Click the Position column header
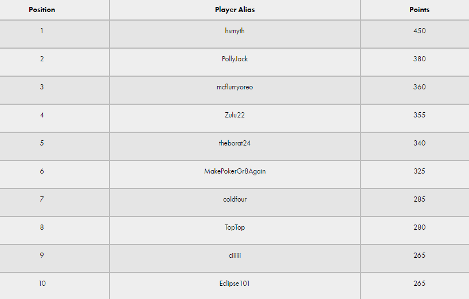 [x=42, y=10]
